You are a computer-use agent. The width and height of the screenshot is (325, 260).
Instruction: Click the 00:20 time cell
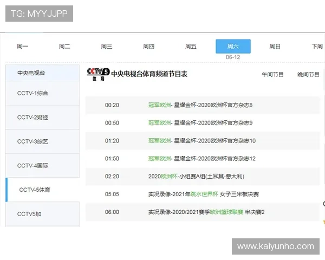click(112, 105)
